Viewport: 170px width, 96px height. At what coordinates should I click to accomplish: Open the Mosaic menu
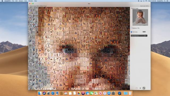pyautogui.click(x=21, y=1)
